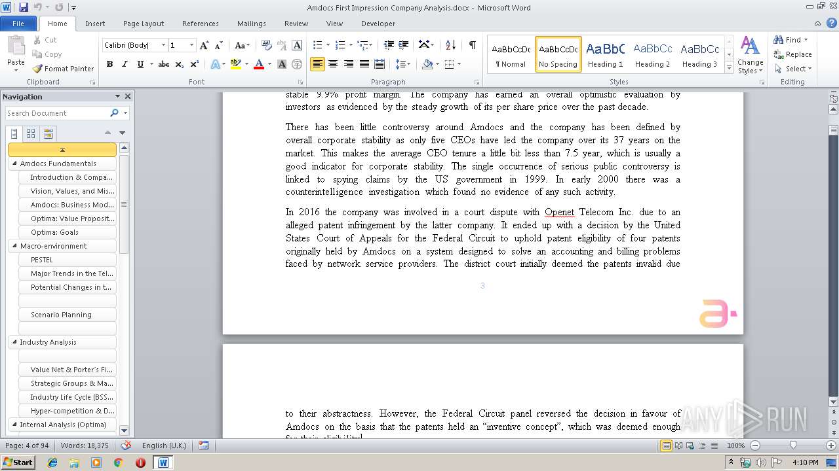Click the Copy command
839x471 pixels.
click(x=47, y=54)
